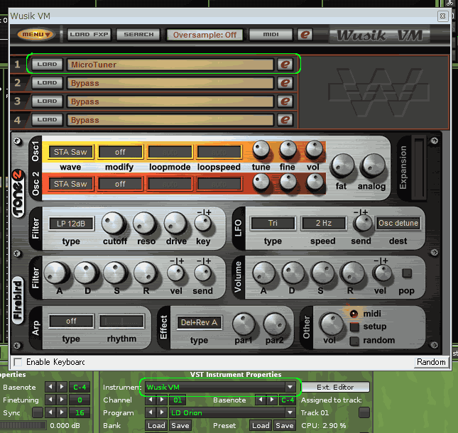Screen dimensions: 458x433
Task: Open LFO speed selector 2 Hz
Action: click(x=324, y=223)
